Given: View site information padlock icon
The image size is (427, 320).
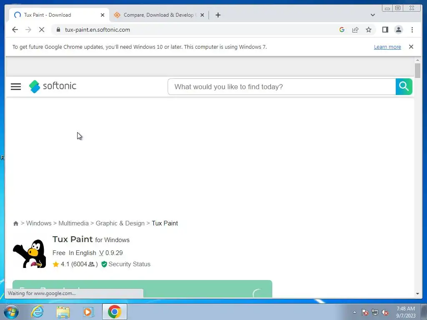Looking at the screenshot, I should pyautogui.click(x=58, y=30).
